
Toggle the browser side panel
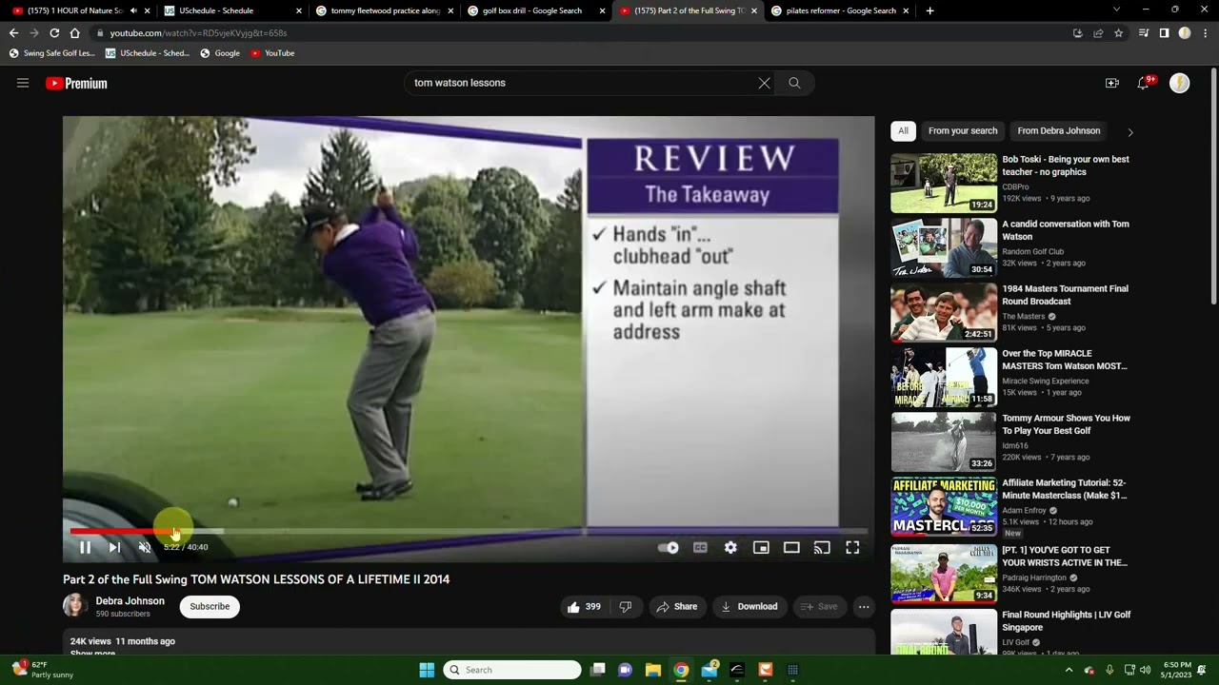1164,32
